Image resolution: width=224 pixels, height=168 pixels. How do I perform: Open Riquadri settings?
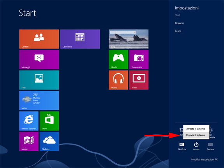click(x=179, y=23)
